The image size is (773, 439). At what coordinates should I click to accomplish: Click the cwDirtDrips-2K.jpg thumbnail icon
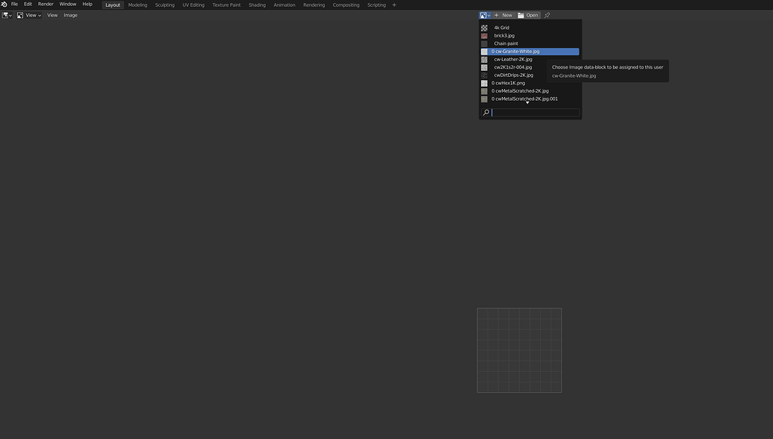coord(484,75)
